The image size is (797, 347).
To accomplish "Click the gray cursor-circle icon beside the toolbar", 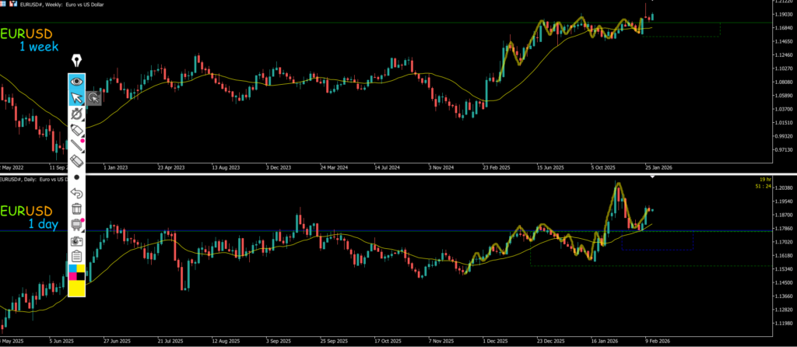I will [x=93, y=98].
